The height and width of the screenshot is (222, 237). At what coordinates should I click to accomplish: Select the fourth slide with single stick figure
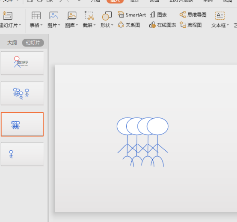(x=22, y=154)
